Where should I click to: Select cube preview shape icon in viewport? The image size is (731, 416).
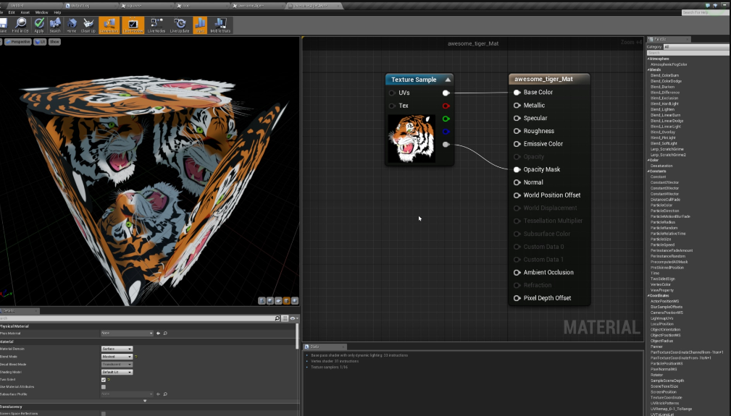click(287, 300)
